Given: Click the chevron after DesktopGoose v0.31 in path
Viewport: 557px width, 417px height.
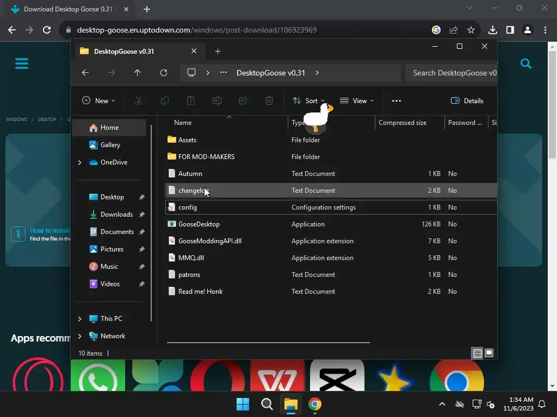Looking at the screenshot, I should tap(317, 73).
